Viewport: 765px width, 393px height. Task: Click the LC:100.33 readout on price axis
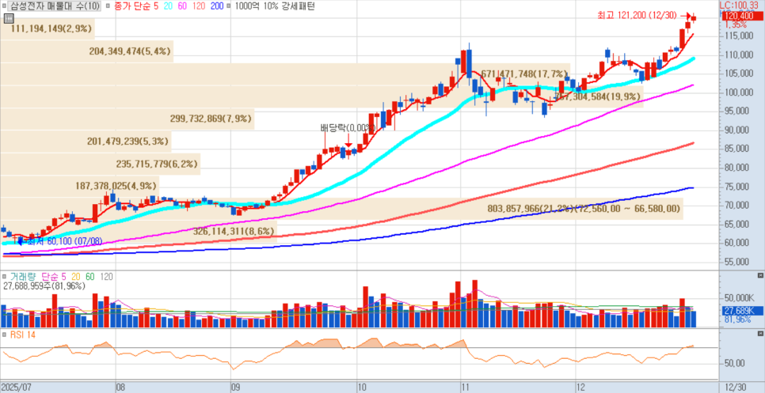click(740, 5)
